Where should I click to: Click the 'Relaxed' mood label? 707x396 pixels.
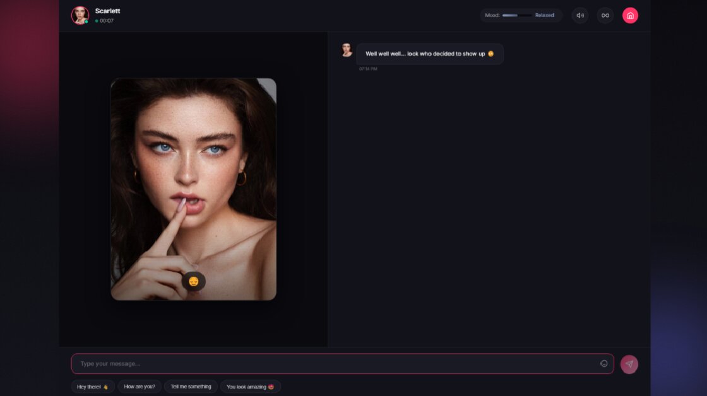pos(544,15)
